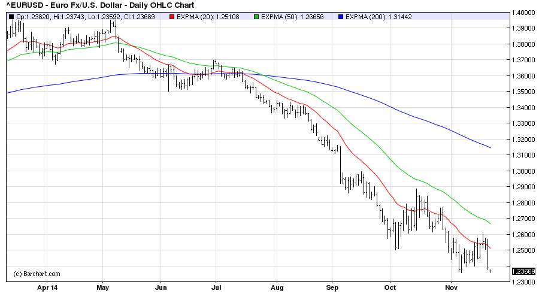Click the 1.33000 price axis label
This screenshot has width=539, height=306.
523,123
